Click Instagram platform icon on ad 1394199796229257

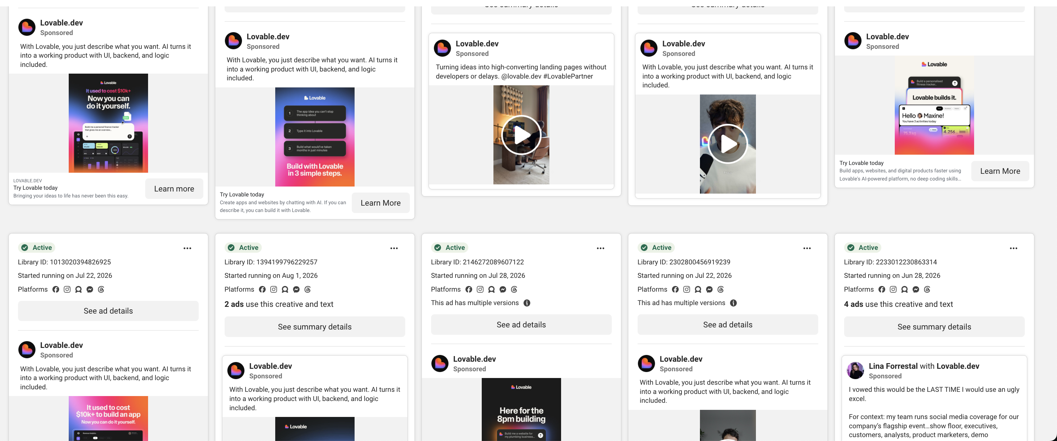(274, 290)
